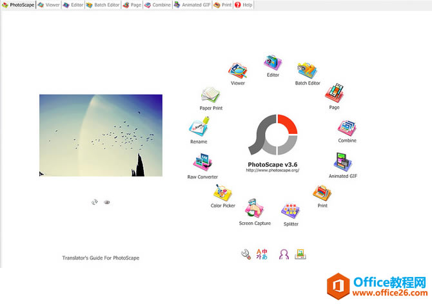Open the Color Picker icon
This screenshot has height=304, width=432.
[222, 193]
